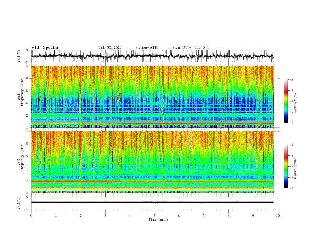Viewport: 313px width, 242px height.
Task: Click time axis tick label "6"
Action: tap(179, 216)
